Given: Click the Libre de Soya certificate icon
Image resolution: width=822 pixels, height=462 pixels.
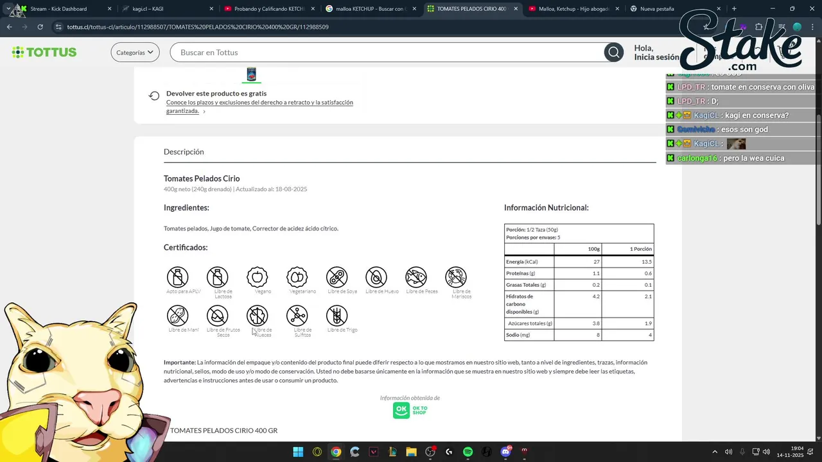Looking at the screenshot, I should [337, 277].
